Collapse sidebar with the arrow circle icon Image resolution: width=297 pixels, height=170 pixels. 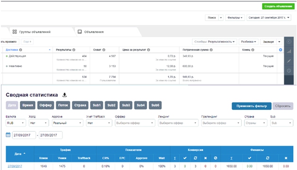(x=289, y=42)
